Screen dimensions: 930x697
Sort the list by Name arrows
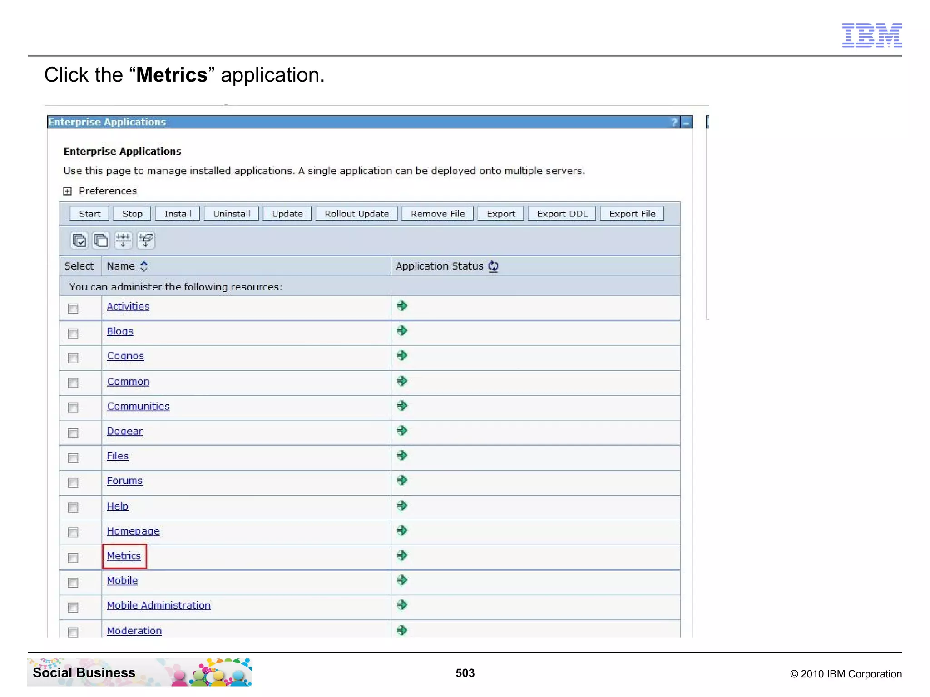(x=144, y=266)
